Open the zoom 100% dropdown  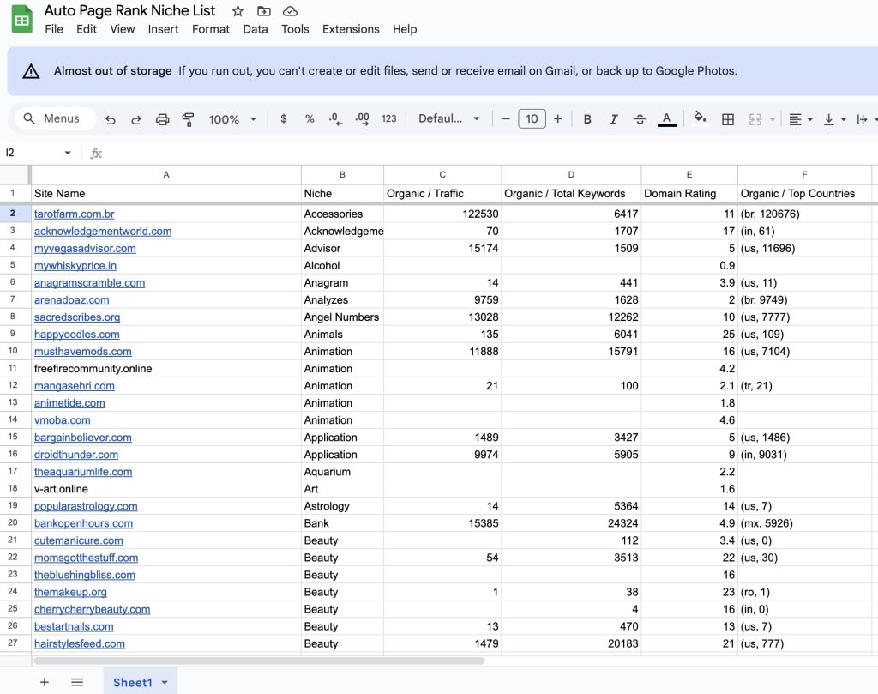[232, 119]
